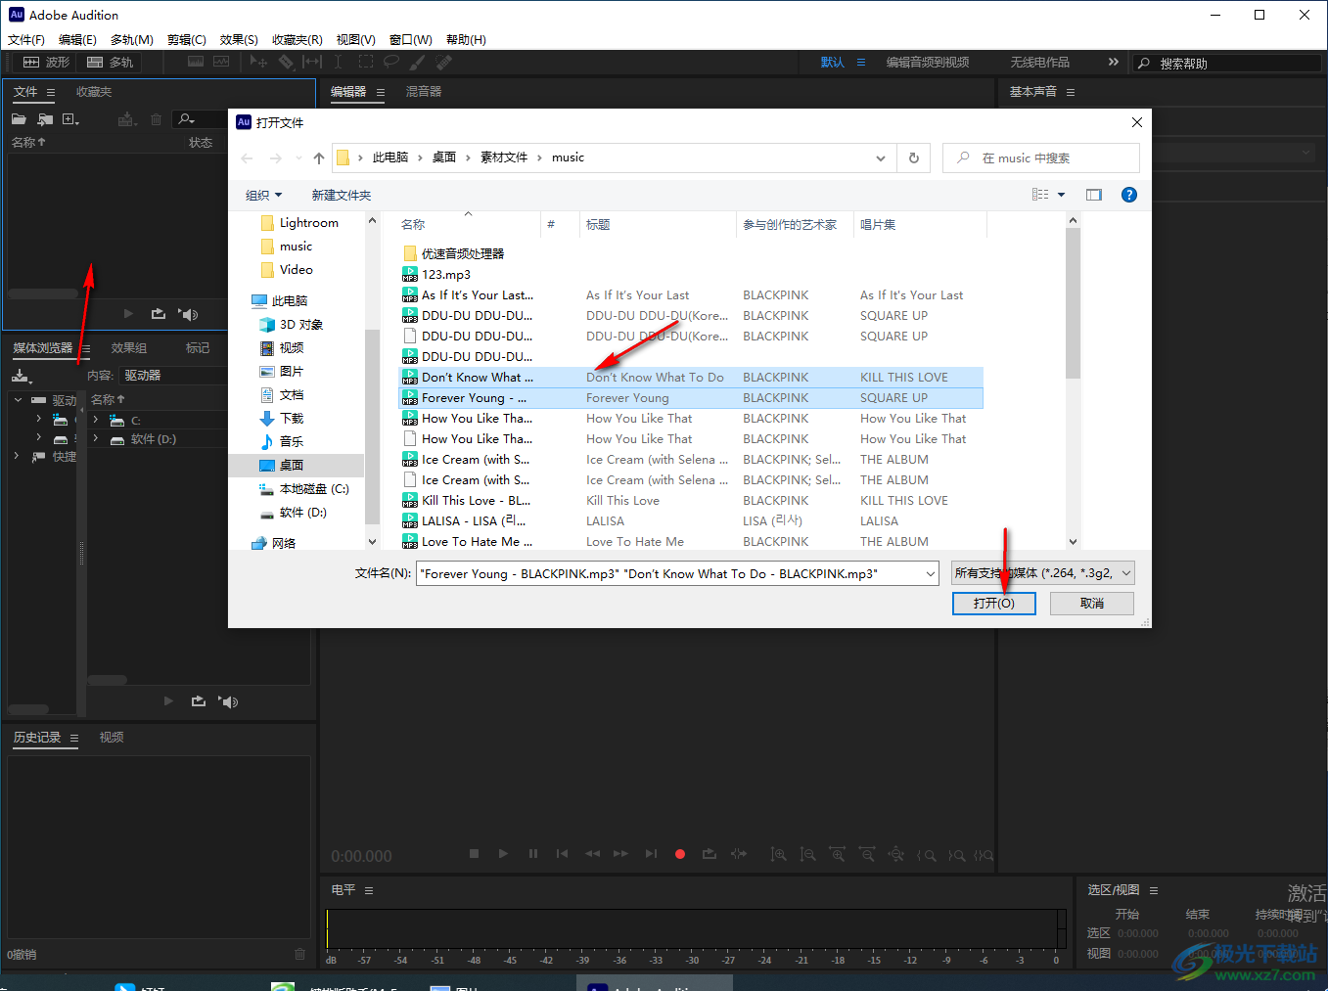Select Edit Audio to Video workspace
Viewport: 1328px width, 991px height.
tap(928, 63)
